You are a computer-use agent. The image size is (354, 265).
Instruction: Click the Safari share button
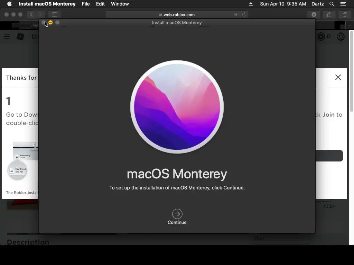(x=329, y=14)
